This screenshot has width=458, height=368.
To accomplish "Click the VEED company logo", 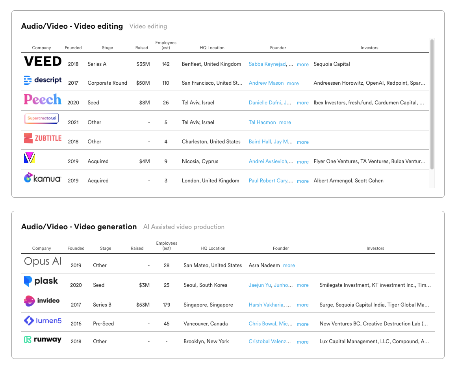I will (43, 61).
